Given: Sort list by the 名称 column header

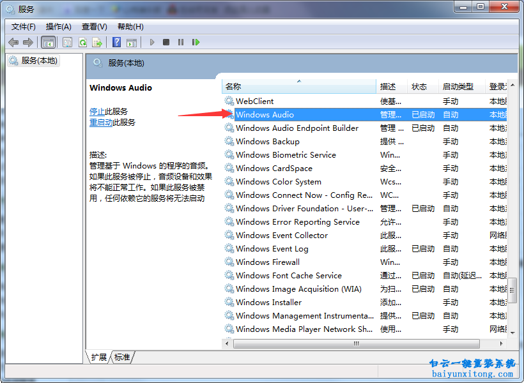Looking at the screenshot, I should pyautogui.click(x=234, y=87).
